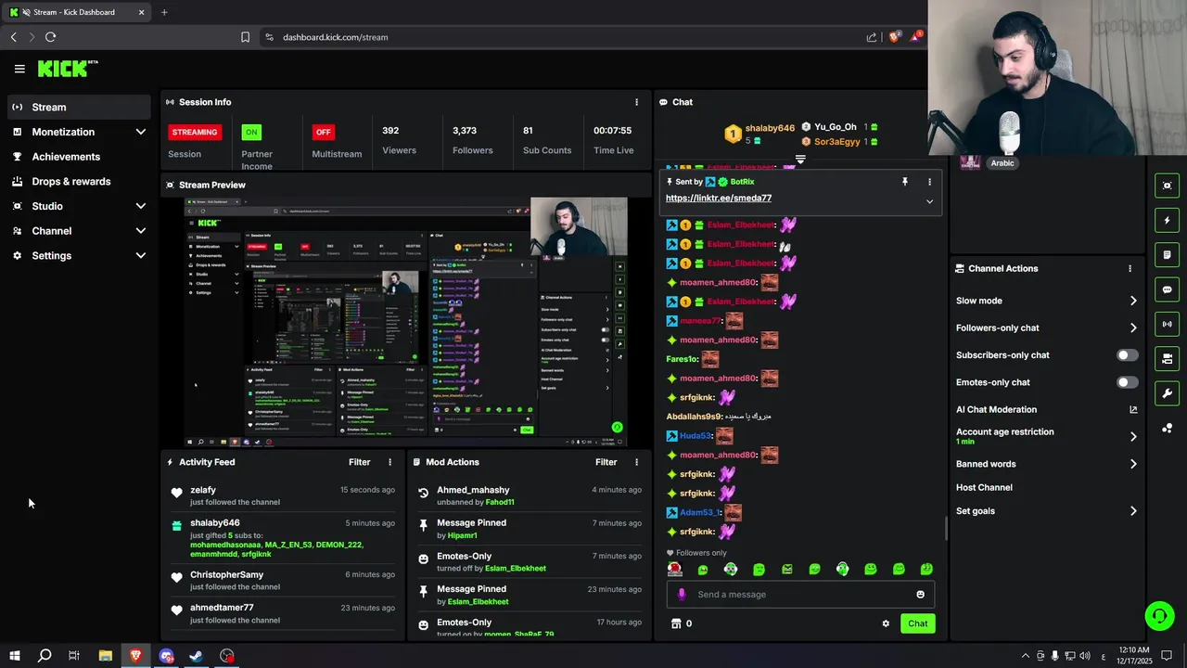Click the Kick logo

point(68,68)
